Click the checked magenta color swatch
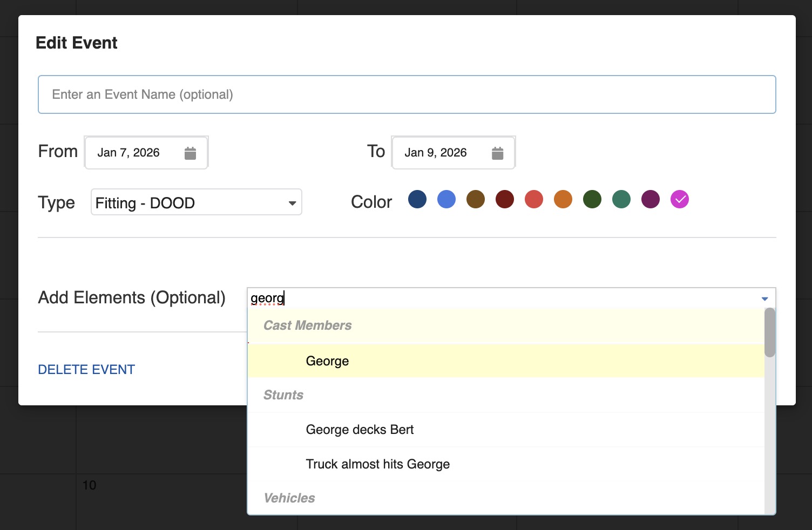This screenshot has width=812, height=530. point(680,199)
